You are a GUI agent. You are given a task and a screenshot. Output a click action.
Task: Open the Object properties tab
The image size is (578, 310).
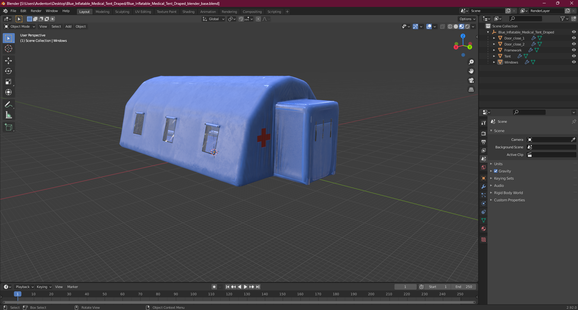pos(484,178)
